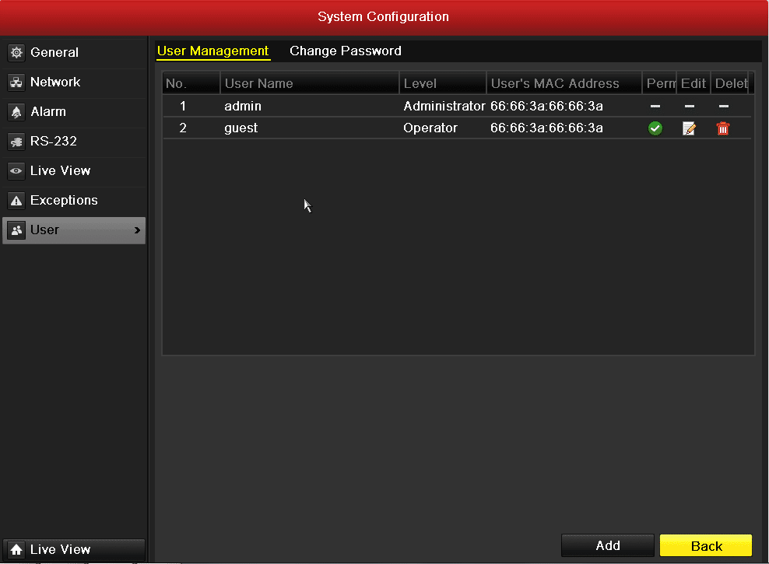Click the User Name column header
The image size is (769, 564).
point(310,83)
